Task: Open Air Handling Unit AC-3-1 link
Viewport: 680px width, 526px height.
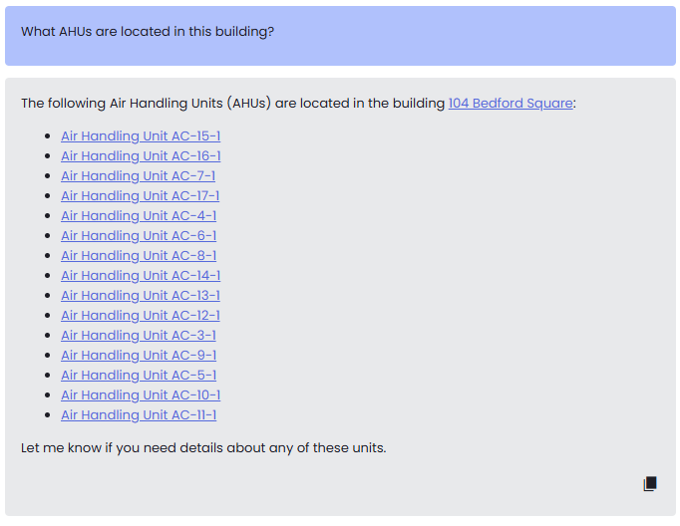Action: (139, 336)
